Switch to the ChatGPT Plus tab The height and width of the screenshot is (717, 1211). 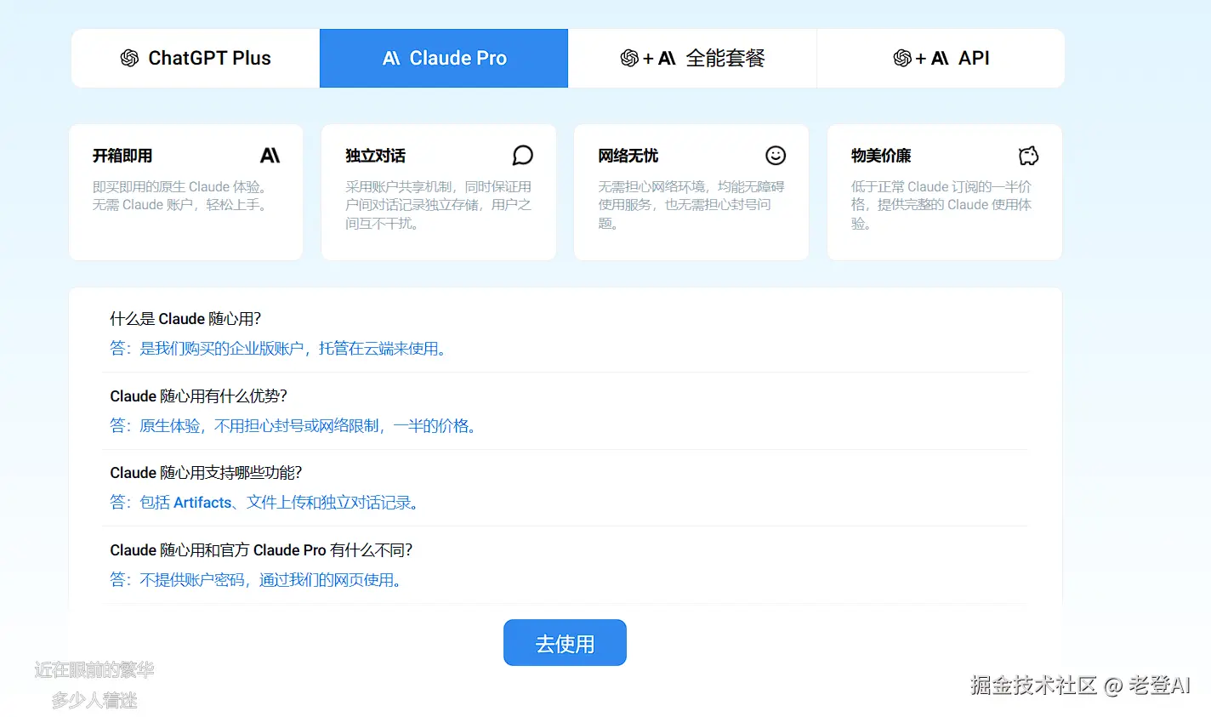click(196, 58)
